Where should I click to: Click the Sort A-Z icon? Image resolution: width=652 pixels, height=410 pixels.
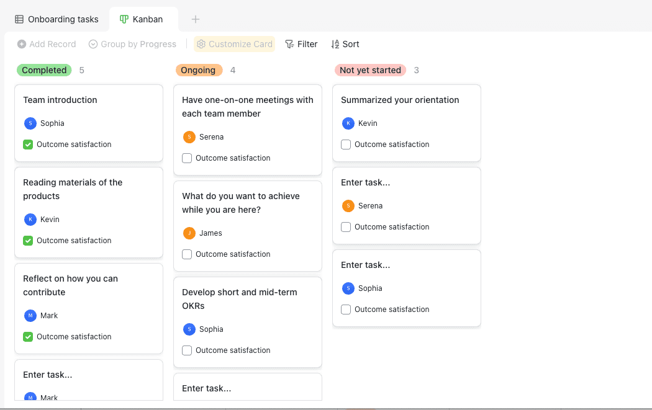(335, 44)
